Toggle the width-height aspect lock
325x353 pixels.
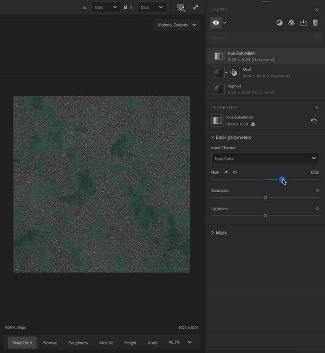coord(126,8)
